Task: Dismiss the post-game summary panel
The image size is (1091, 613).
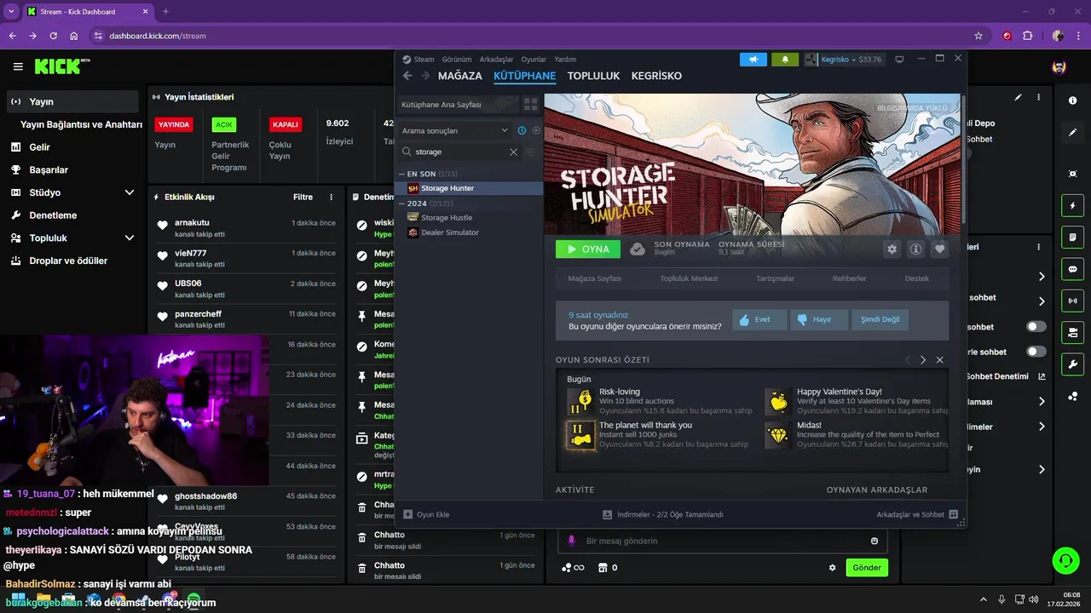Action: [940, 360]
